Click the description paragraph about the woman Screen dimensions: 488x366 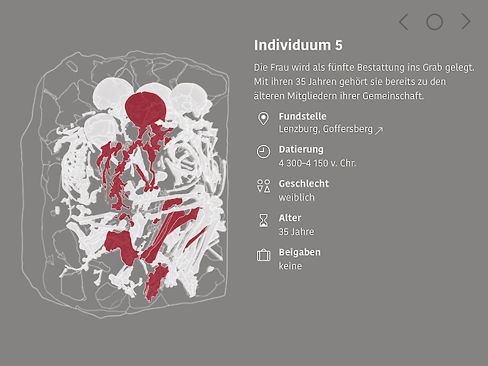tap(364, 81)
